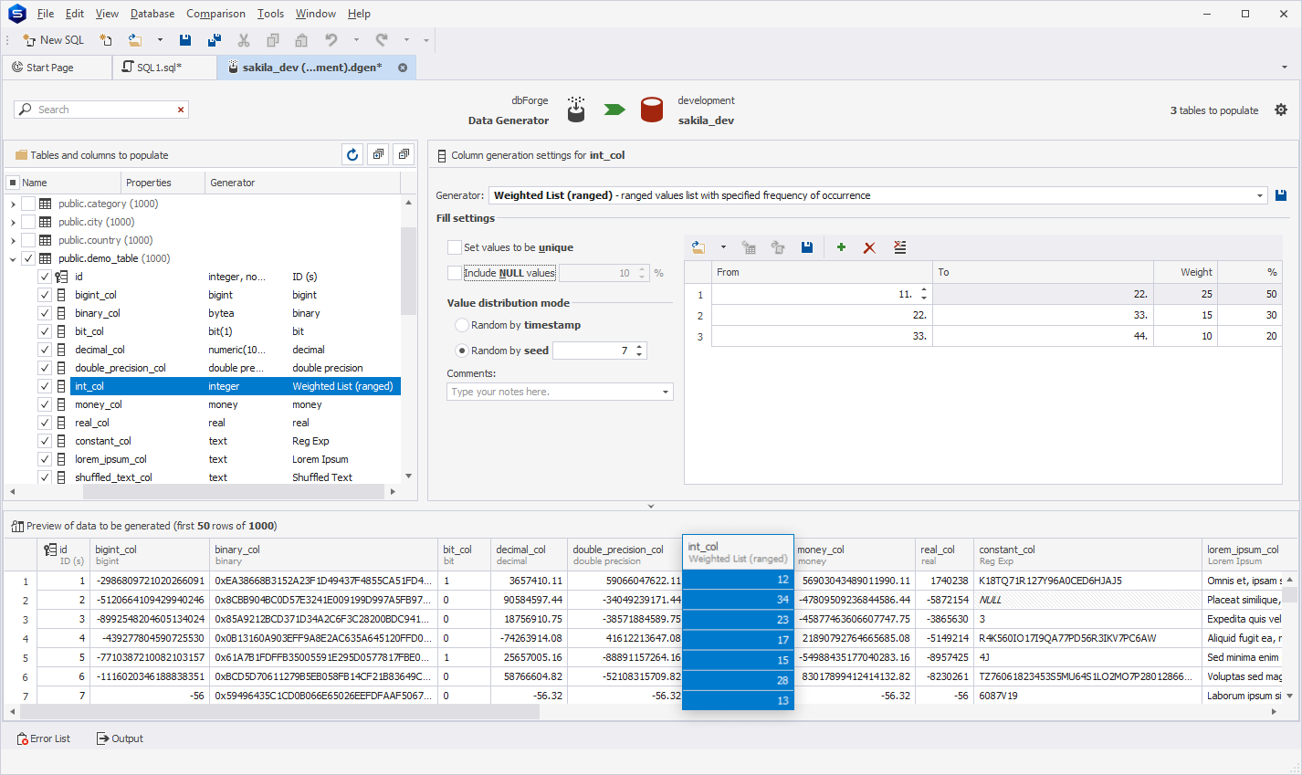Collapse the public.demo_table node

point(13,258)
